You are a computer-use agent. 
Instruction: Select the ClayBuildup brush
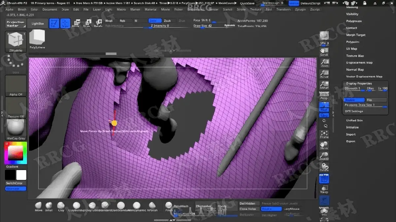pos(77,207)
